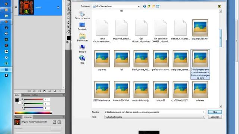Create a new folder in the dialog
The height and width of the screenshot is (134, 239).
pos(153,6)
